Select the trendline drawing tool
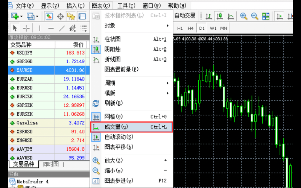The image size is (301, 188). click(62, 29)
